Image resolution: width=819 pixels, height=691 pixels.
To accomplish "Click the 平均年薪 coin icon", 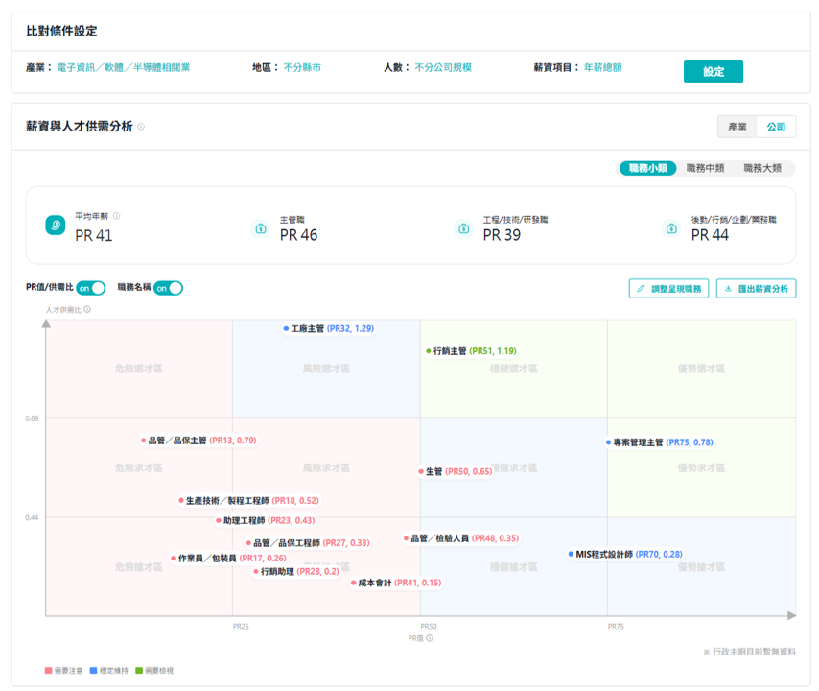I will (x=56, y=226).
